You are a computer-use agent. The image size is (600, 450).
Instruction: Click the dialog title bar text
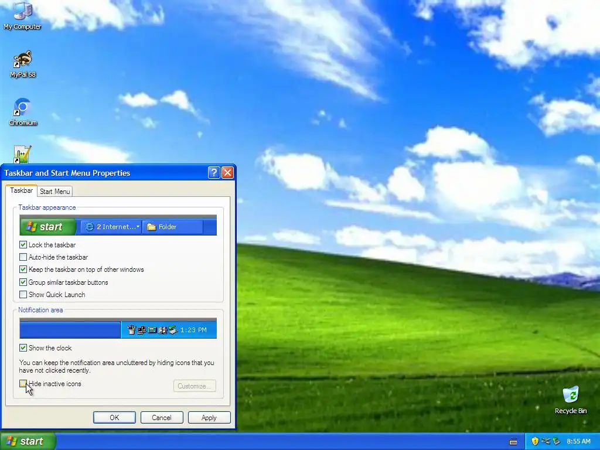67,173
